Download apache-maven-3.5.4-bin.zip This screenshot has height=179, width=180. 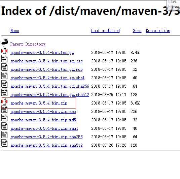point(39,103)
